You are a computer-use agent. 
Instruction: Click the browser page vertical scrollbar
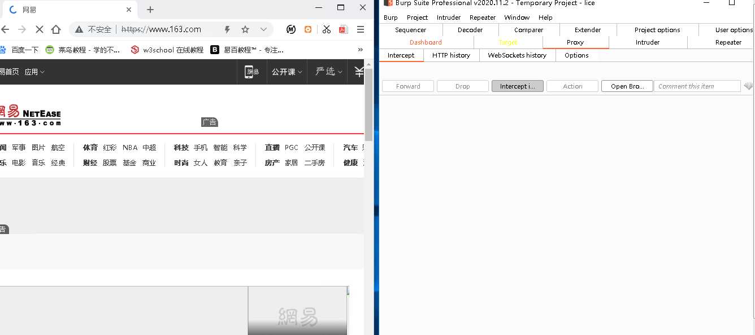368,104
